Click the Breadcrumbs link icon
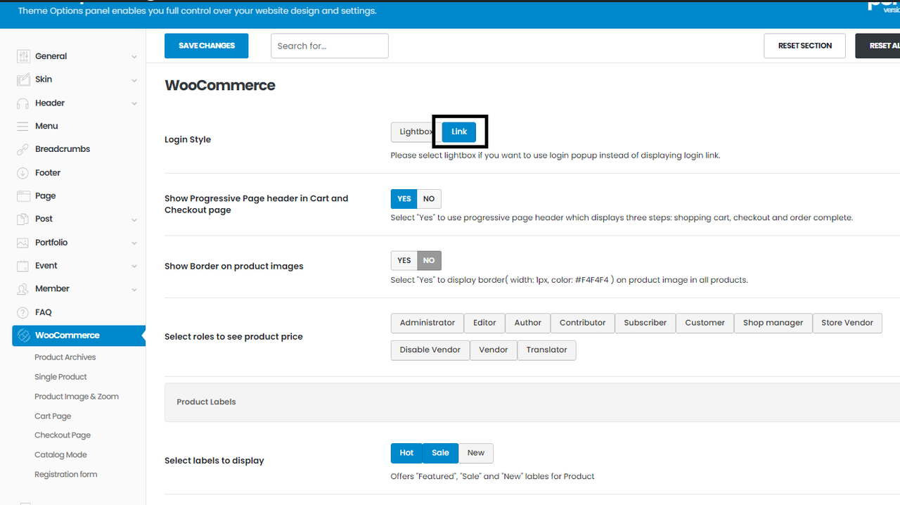 (x=23, y=149)
